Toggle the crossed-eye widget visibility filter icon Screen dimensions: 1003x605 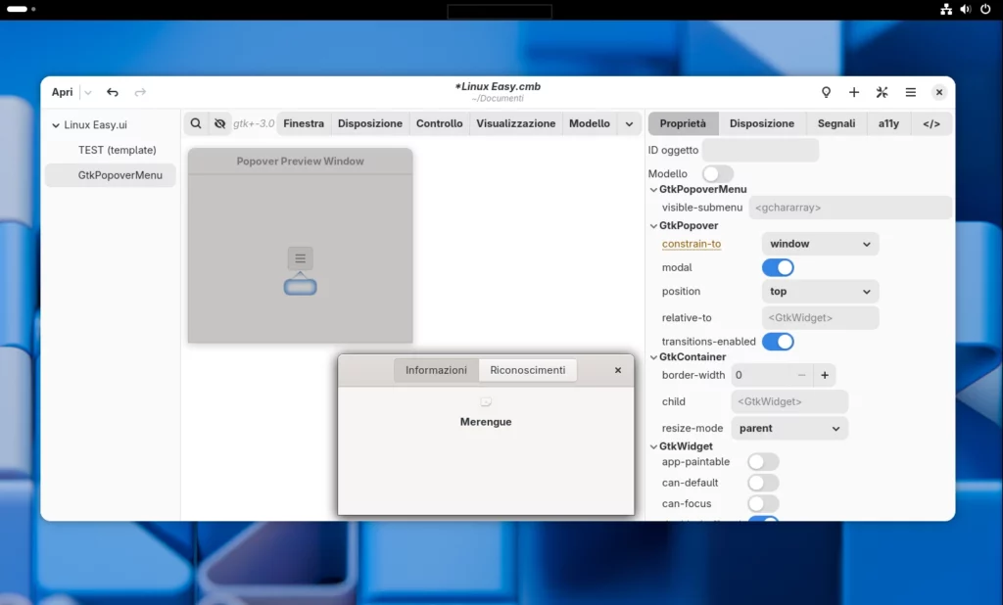pyautogui.click(x=219, y=123)
